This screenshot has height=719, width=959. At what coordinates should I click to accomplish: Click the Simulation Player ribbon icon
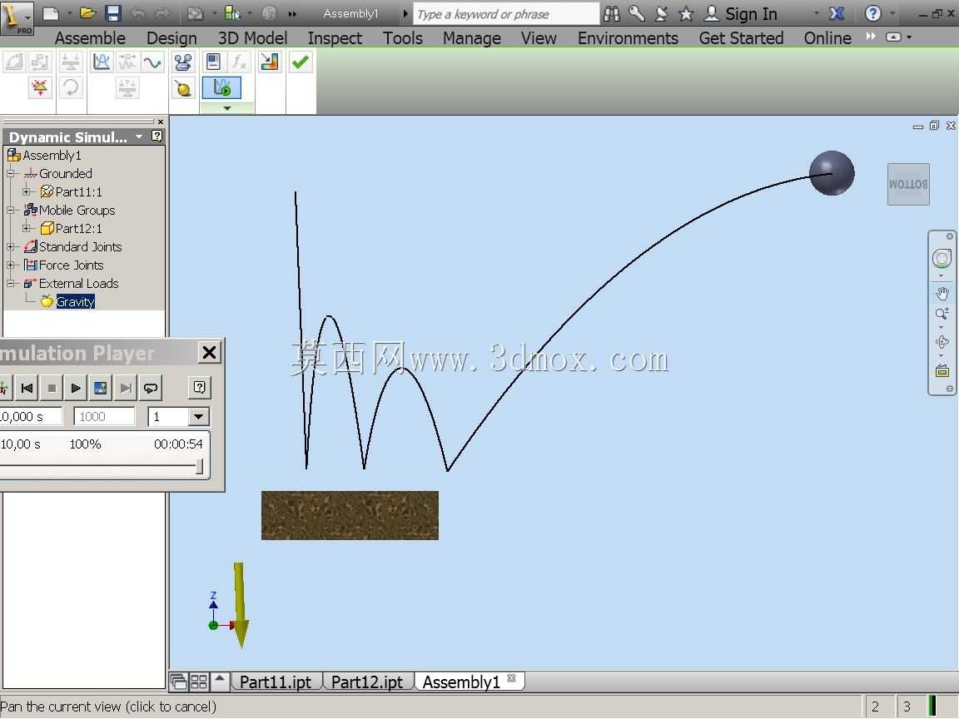pyautogui.click(x=221, y=88)
